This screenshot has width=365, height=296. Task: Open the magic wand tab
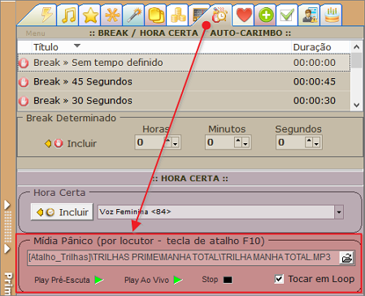(x=134, y=15)
